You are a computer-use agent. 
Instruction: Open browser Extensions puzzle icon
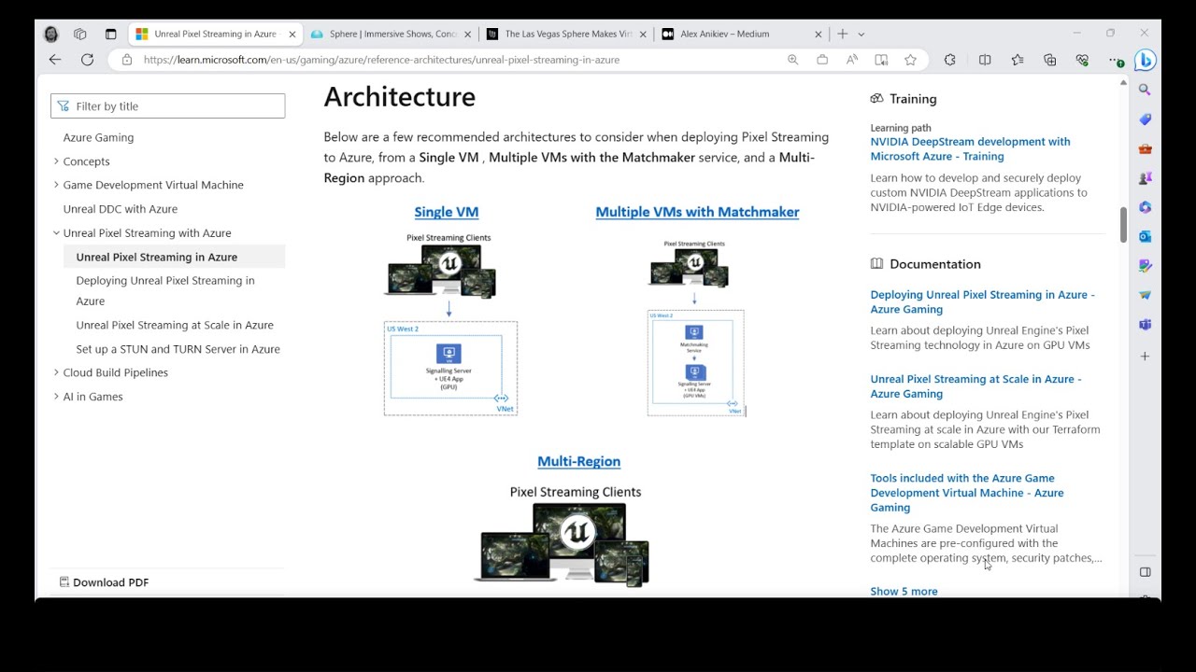point(950,60)
